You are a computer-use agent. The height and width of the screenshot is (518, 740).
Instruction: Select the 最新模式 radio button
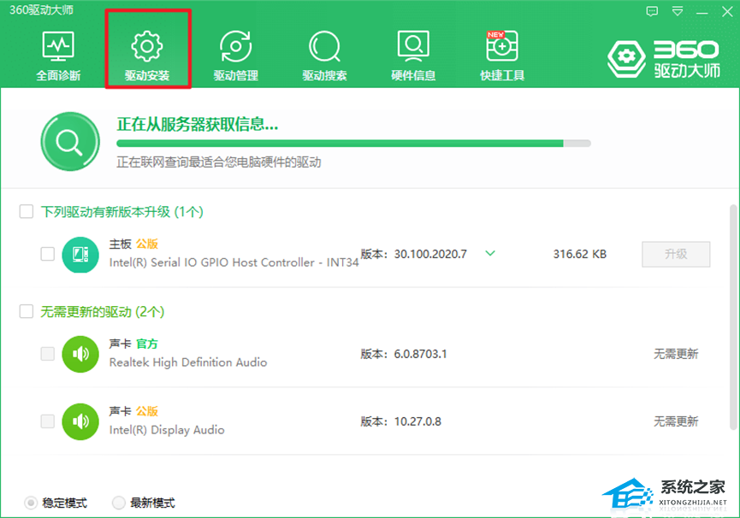(119, 503)
